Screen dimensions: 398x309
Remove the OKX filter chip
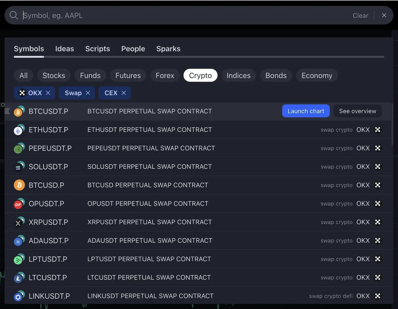[x=48, y=93]
